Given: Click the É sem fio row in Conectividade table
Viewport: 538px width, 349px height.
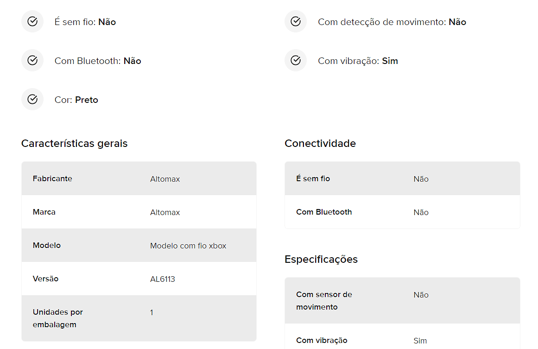Looking at the screenshot, I should click(403, 178).
